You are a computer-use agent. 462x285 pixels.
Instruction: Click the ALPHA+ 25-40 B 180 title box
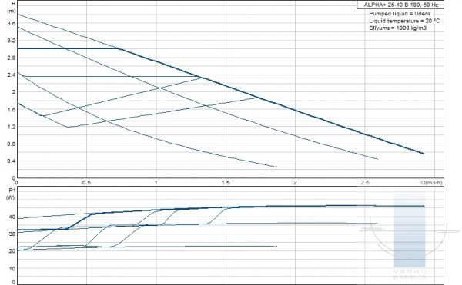pyautogui.click(x=400, y=5)
